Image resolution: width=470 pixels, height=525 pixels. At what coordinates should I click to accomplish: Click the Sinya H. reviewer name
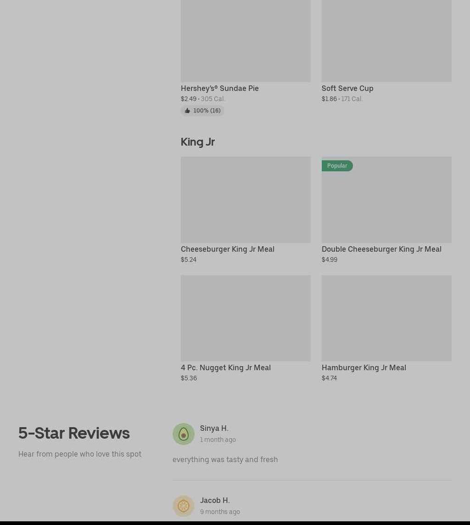click(x=214, y=428)
